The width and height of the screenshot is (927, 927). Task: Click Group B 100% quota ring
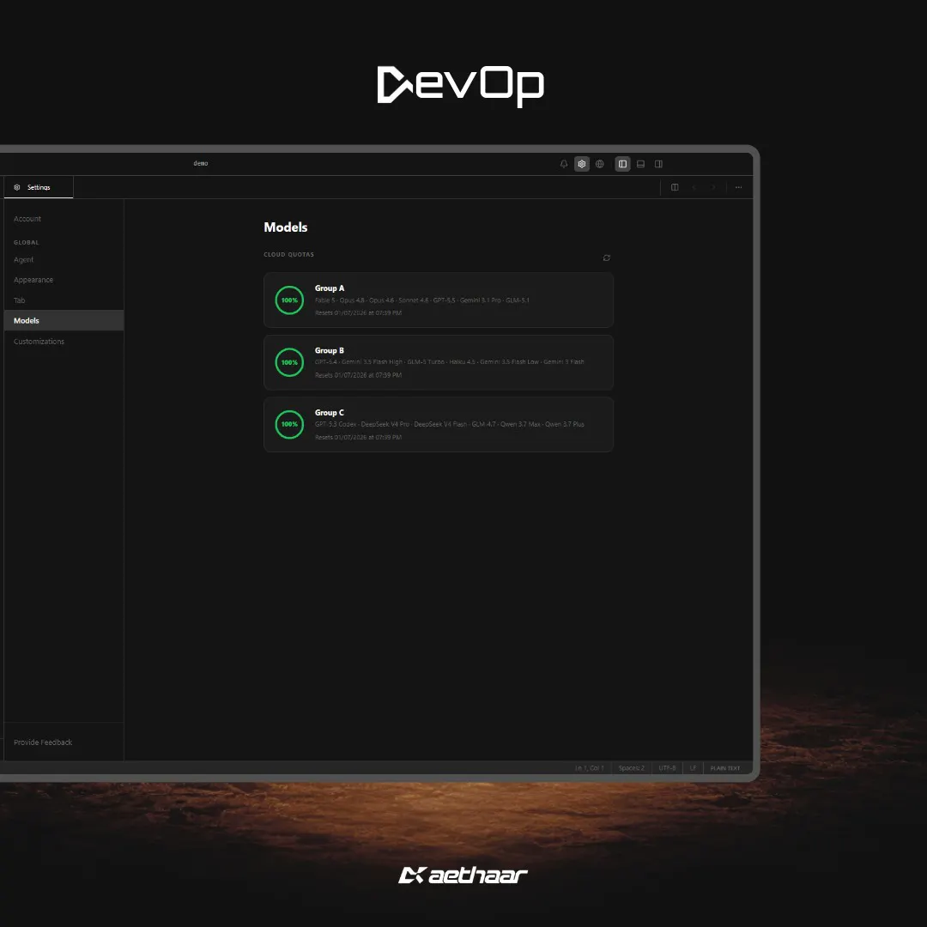tap(290, 362)
